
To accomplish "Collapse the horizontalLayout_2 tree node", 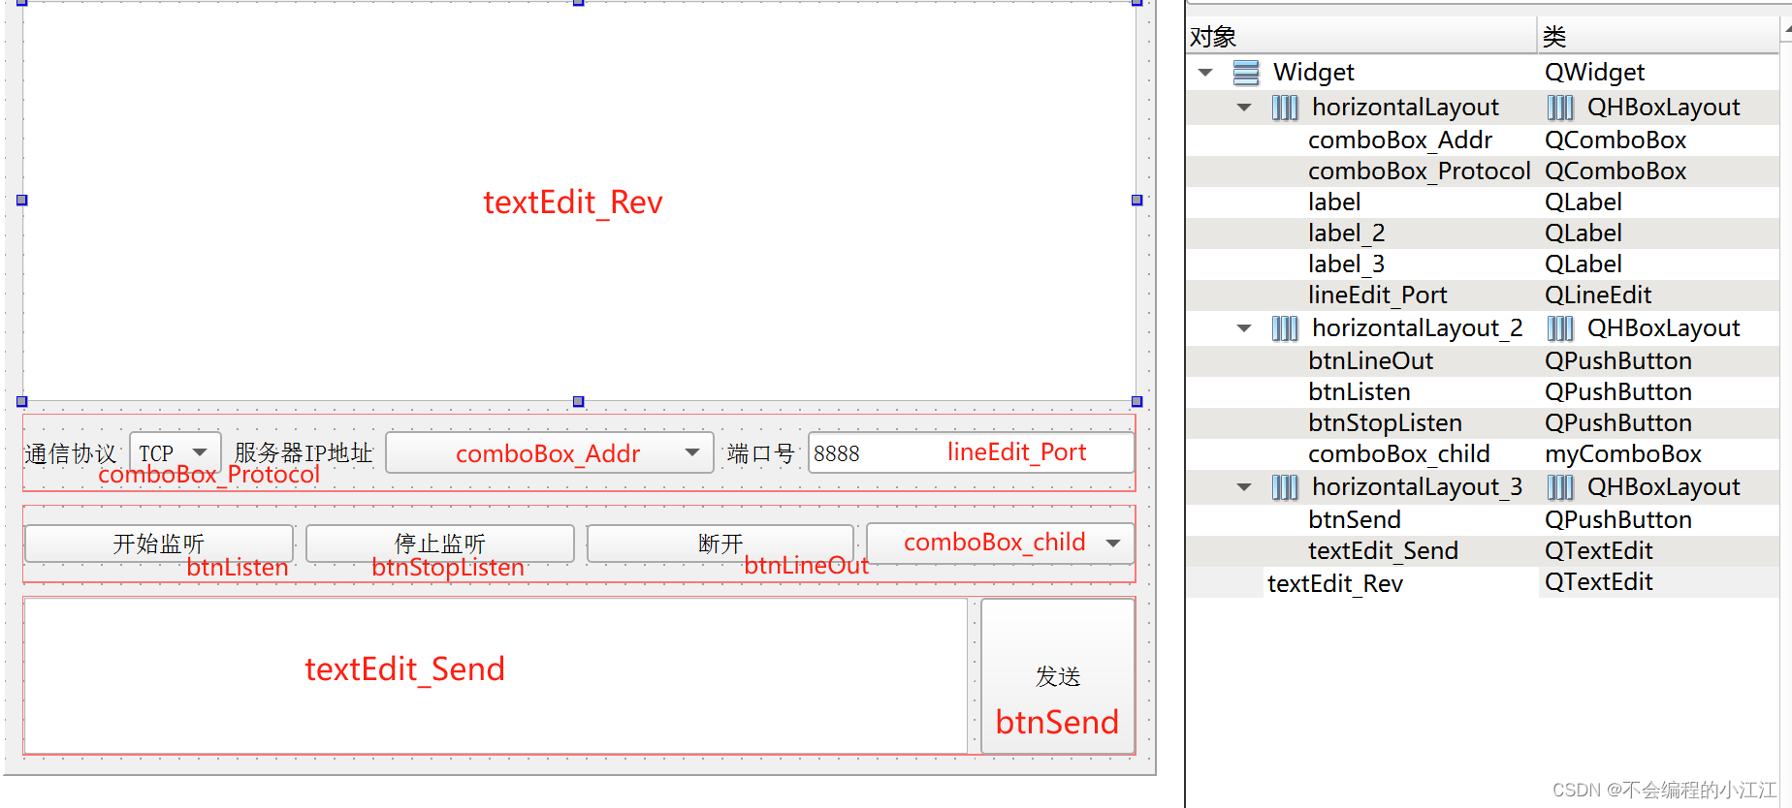I will tap(1244, 328).
